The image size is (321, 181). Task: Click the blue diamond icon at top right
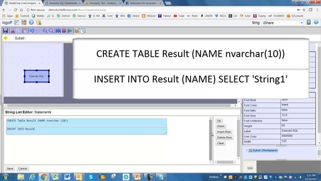[316, 22]
